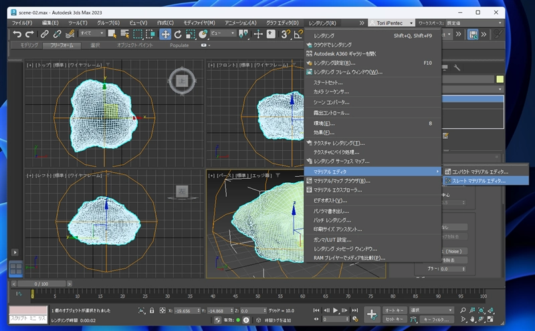Choose スレート マテリアル エディタ... from submenu
The height and width of the screenshot is (331, 535).
486,181
